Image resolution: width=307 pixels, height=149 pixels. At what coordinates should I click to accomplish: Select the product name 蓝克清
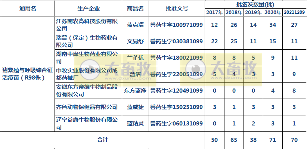(135, 25)
